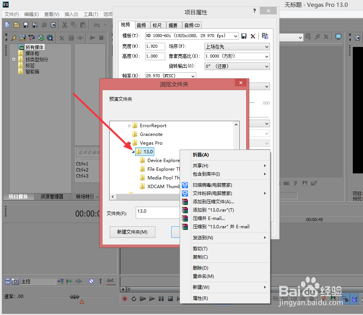Save the project with the floppy icon
Screen dimensions: 363x315
click(26, 25)
